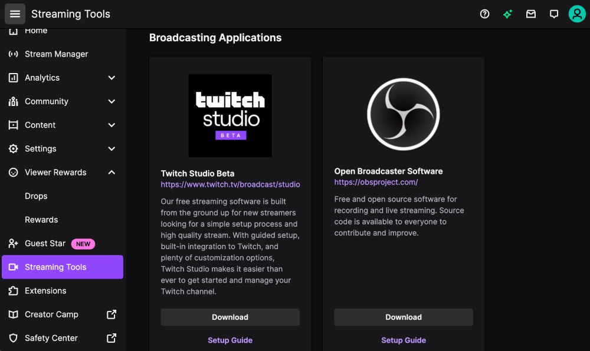Open the notifications bubble icon

(554, 14)
